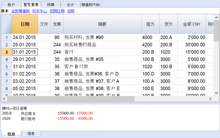The width and height of the screenshot is (220, 138).
Task: Select the debit cell 4000
Action: coord(150,38)
